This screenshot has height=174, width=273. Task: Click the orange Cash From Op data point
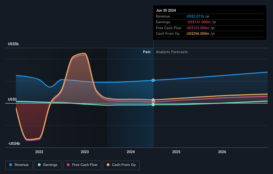click(x=153, y=100)
